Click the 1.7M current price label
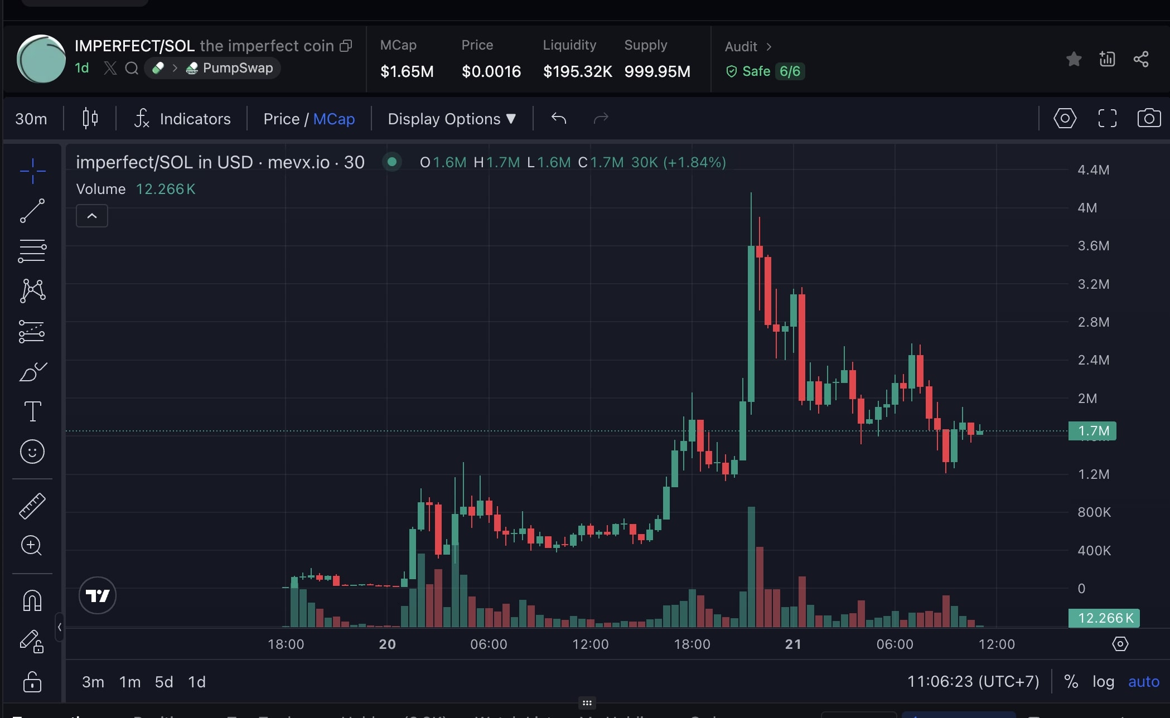1170x718 pixels. [x=1092, y=431]
